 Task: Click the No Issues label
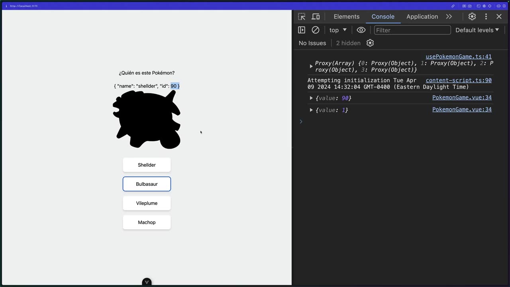312,43
